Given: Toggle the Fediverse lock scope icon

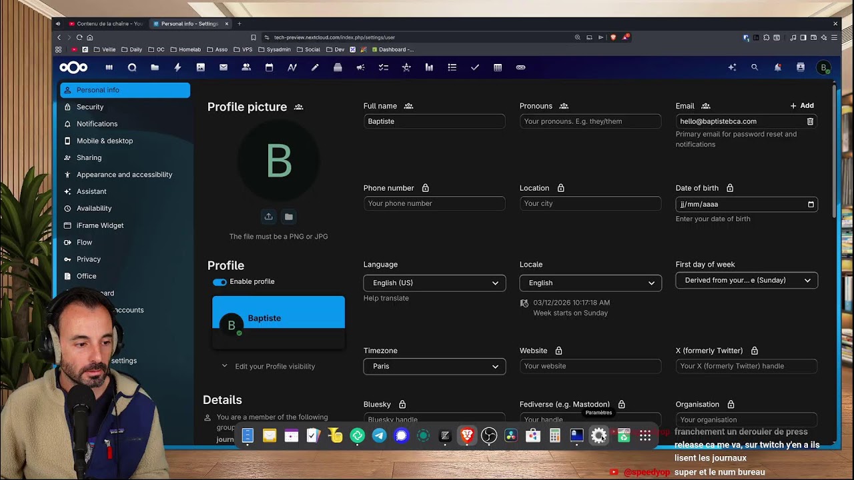Looking at the screenshot, I should 621,405.
